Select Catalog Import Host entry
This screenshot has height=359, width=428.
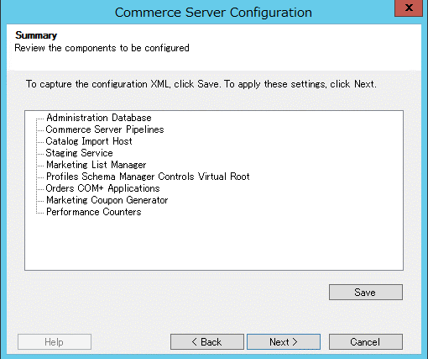click(89, 141)
